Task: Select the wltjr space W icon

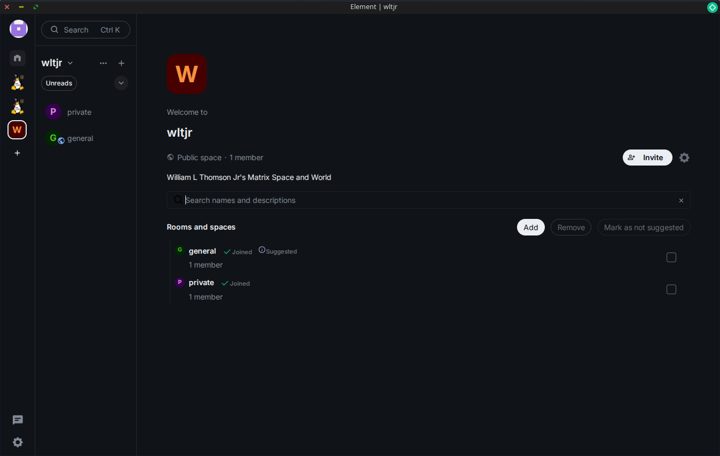Action: (x=17, y=130)
